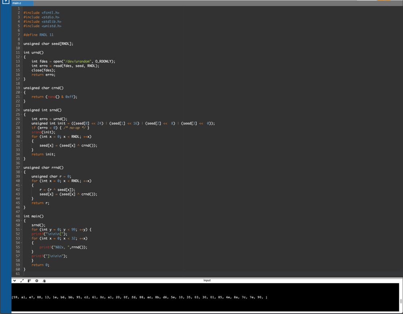The height and width of the screenshot is (314, 403).
Task: Collapse the main function at line 49
Action: (x=20, y=221)
